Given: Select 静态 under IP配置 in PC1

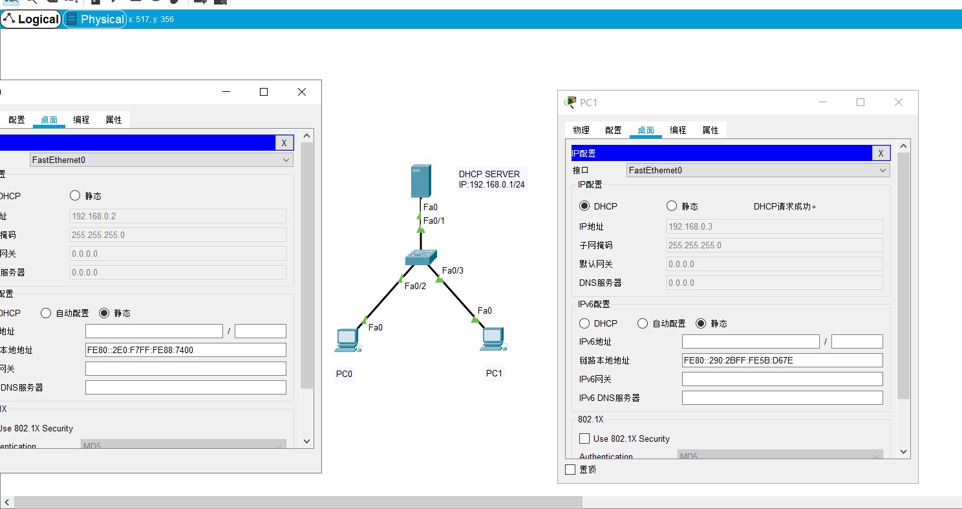Looking at the screenshot, I should click(672, 206).
